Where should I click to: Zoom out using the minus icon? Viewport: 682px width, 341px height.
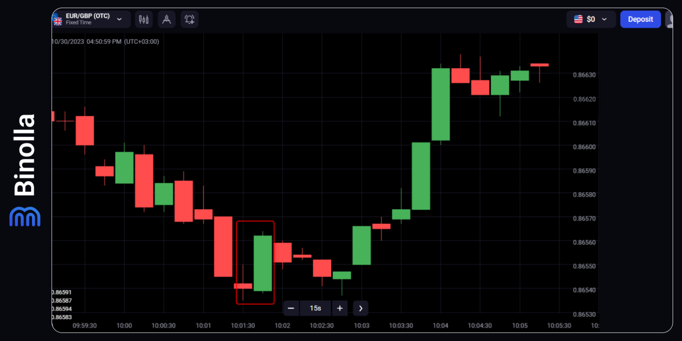click(291, 308)
